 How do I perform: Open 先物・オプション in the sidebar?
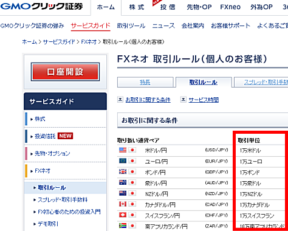(x=52, y=153)
